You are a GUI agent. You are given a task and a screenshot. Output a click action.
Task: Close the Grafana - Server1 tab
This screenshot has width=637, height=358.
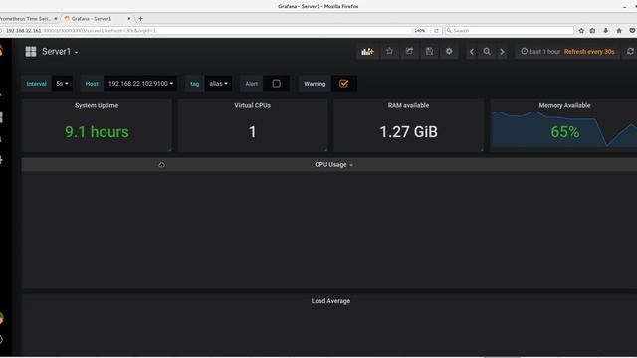pos(129,18)
